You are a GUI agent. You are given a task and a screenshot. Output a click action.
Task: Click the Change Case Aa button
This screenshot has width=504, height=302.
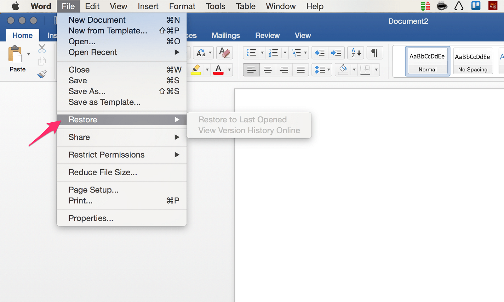(201, 53)
